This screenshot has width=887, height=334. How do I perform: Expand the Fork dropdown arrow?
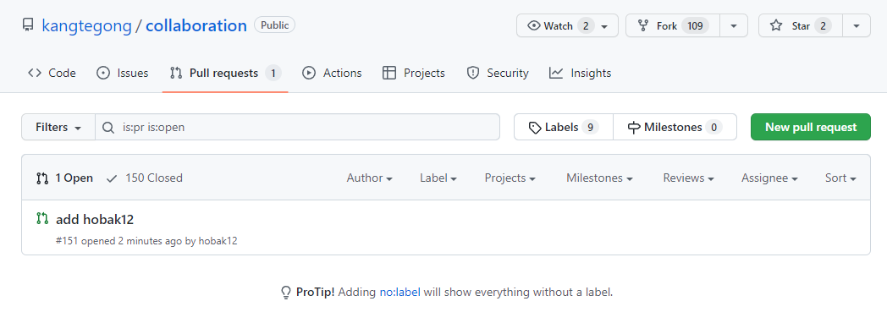coord(734,25)
